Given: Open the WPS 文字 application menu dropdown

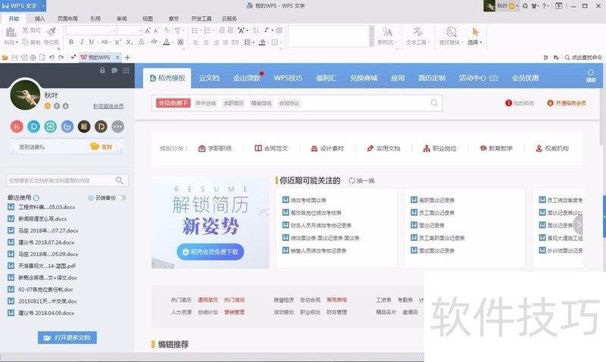Looking at the screenshot, I should pos(43,6).
